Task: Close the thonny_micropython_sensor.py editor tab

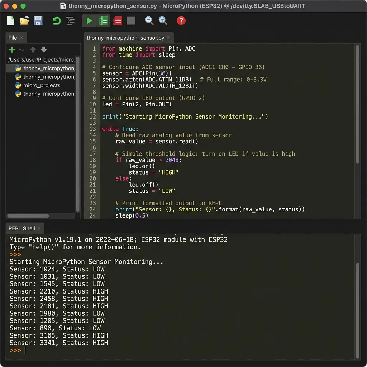Action: point(168,38)
